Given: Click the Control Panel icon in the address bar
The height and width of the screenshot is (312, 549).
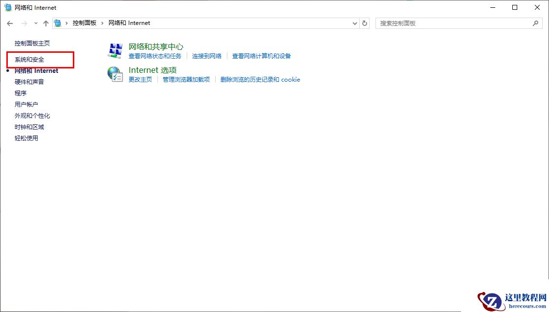Looking at the screenshot, I should point(57,22).
